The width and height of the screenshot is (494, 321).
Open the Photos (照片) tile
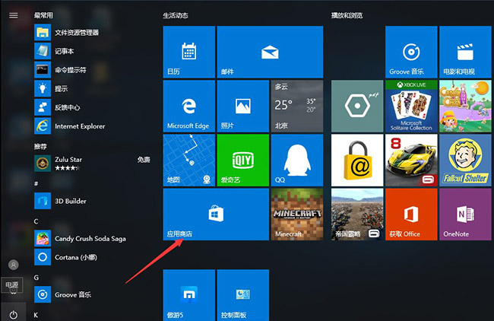click(243, 106)
